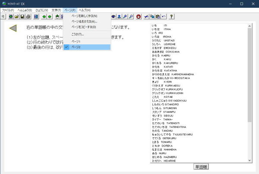The image size is (259, 174).
Task: Click the くりかえす KURIKAESU row
Action: coord(166,86)
